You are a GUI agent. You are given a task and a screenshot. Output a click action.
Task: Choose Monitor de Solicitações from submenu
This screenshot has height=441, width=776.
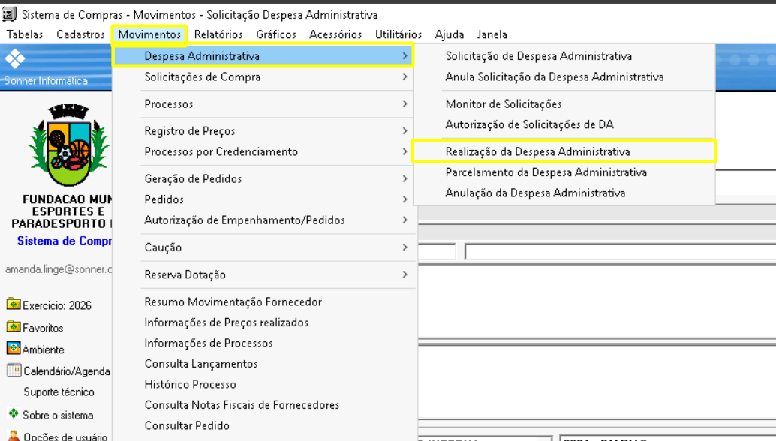coord(503,104)
